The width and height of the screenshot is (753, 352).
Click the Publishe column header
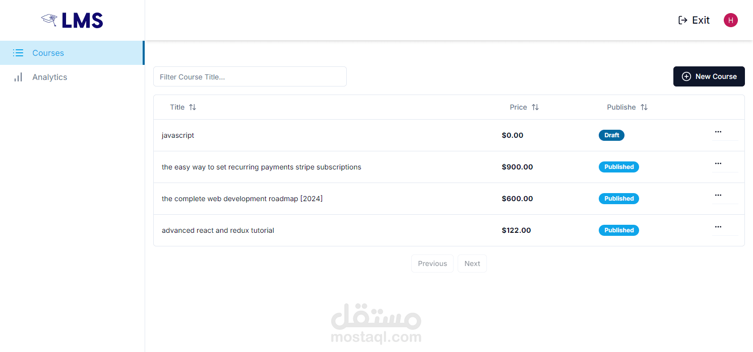point(628,107)
